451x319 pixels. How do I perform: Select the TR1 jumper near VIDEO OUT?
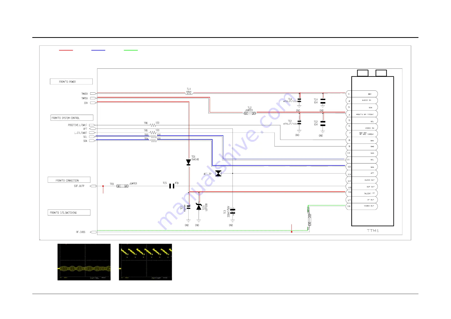point(310,220)
